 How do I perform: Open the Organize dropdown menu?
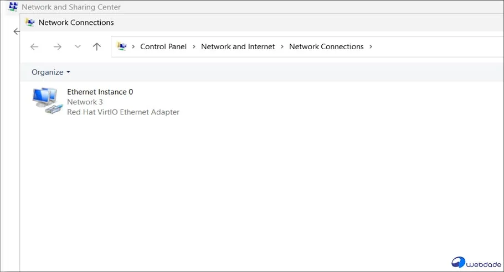click(x=51, y=72)
